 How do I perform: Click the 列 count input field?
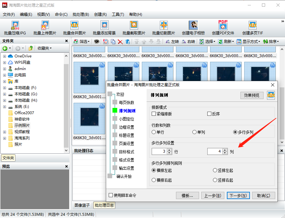[215, 151]
